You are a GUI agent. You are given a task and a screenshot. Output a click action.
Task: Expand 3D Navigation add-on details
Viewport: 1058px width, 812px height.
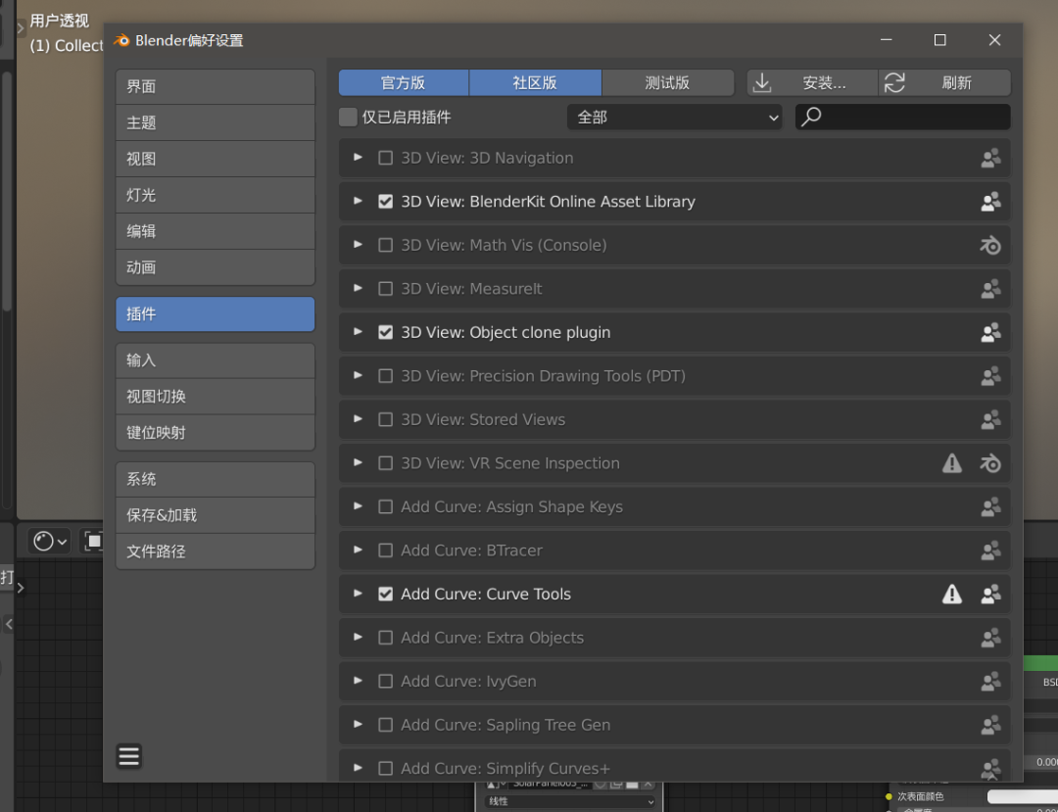click(x=358, y=157)
